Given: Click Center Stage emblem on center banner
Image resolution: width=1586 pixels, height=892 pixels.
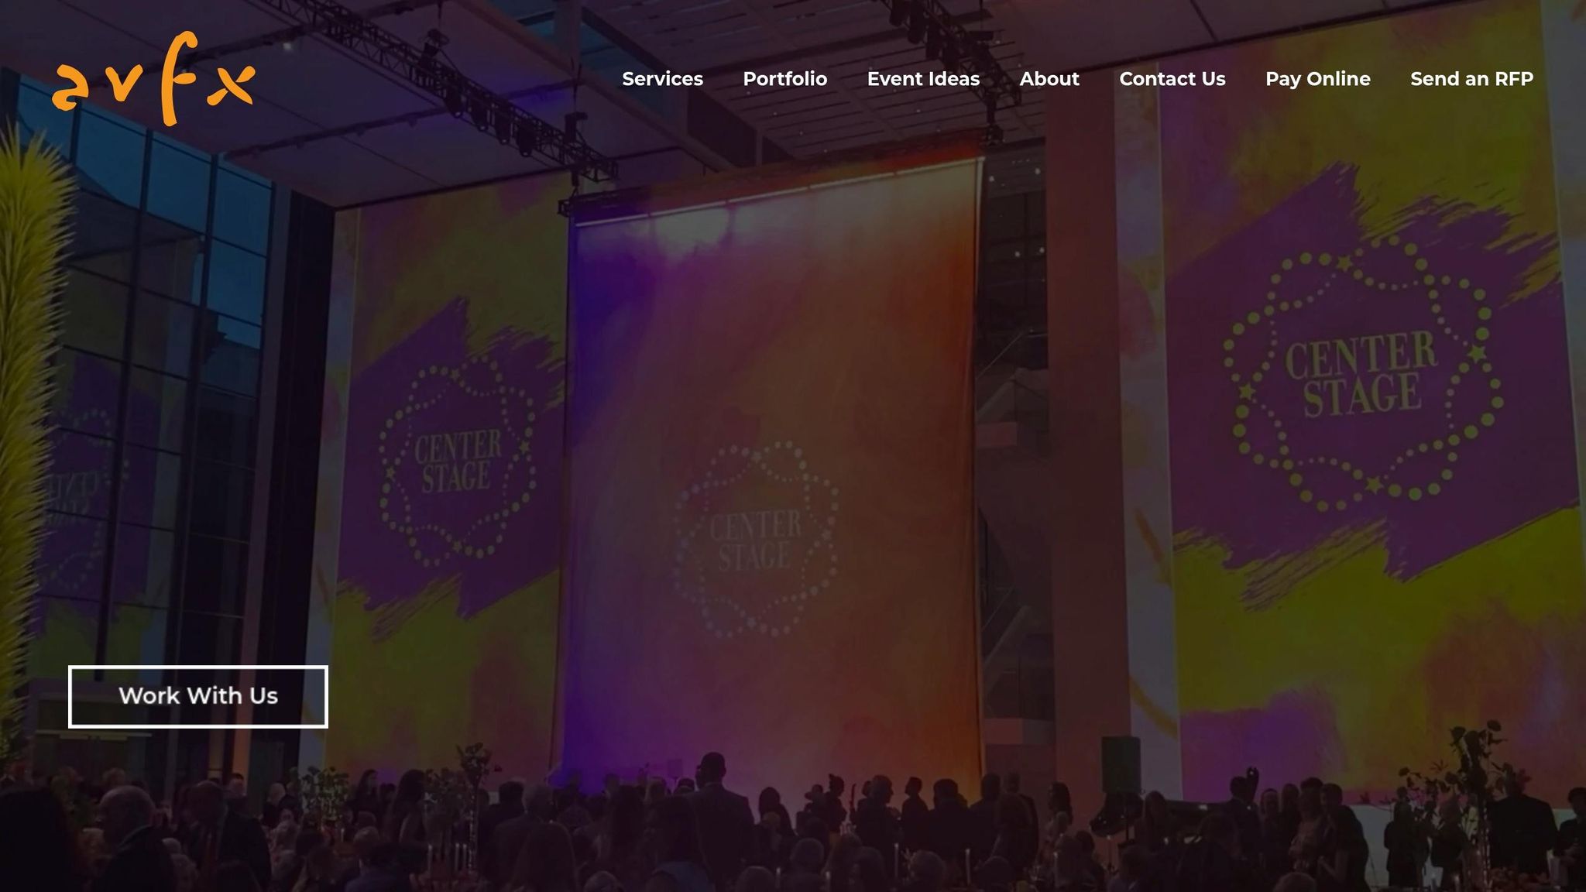Looking at the screenshot, I should pos(754,540).
